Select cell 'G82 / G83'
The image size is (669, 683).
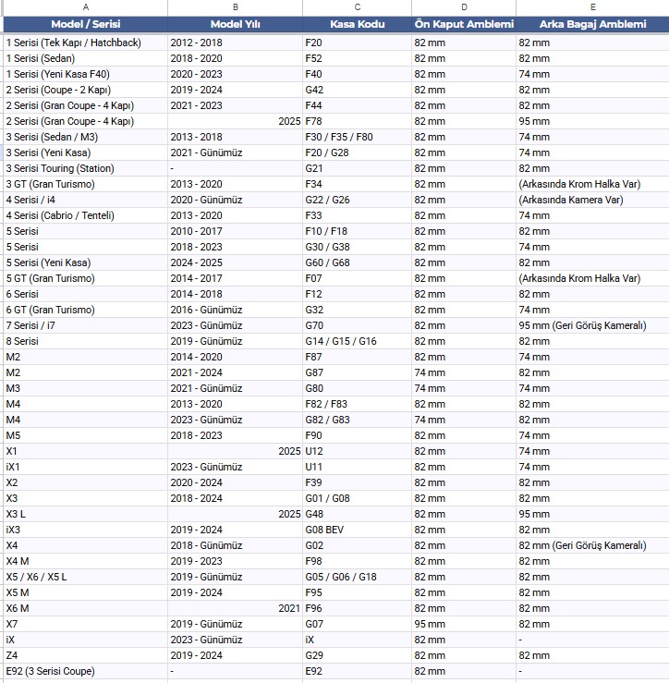(x=358, y=420)
